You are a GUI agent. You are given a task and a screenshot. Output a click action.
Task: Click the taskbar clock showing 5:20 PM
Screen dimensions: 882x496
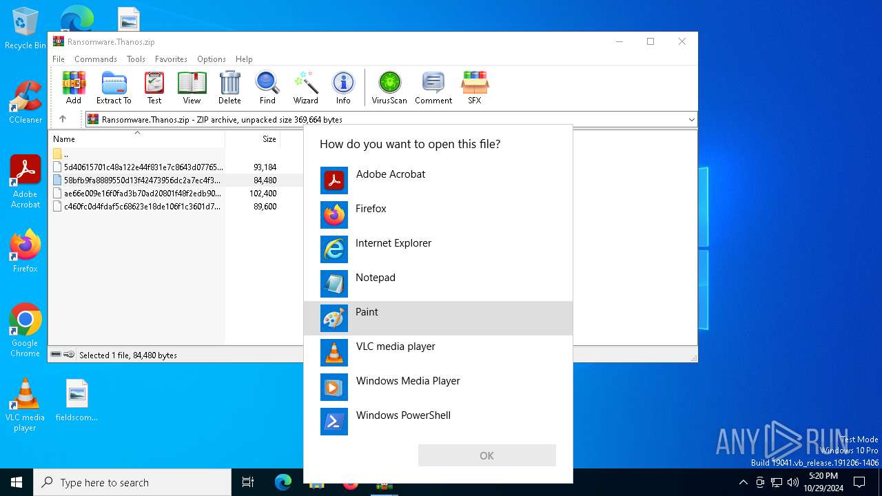coord(823,482)
